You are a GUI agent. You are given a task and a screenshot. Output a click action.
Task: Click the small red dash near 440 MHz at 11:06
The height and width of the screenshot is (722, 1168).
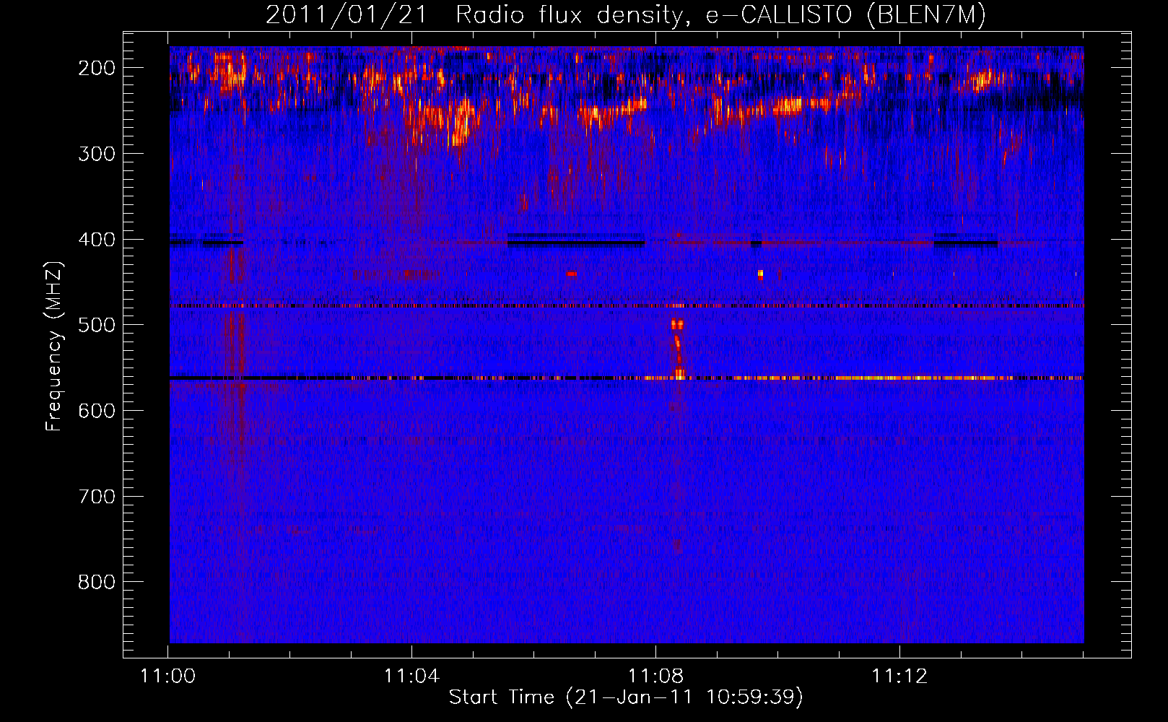click(x=572, y=274)
